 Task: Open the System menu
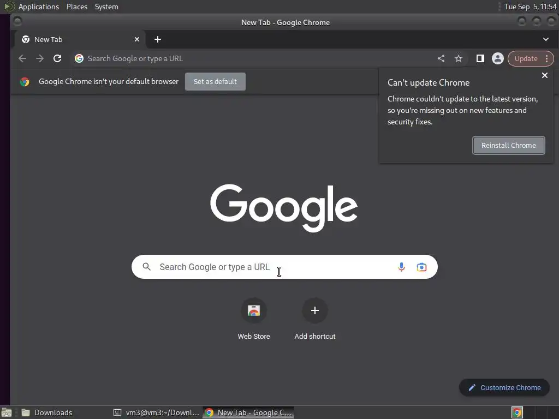click(106, 7)
